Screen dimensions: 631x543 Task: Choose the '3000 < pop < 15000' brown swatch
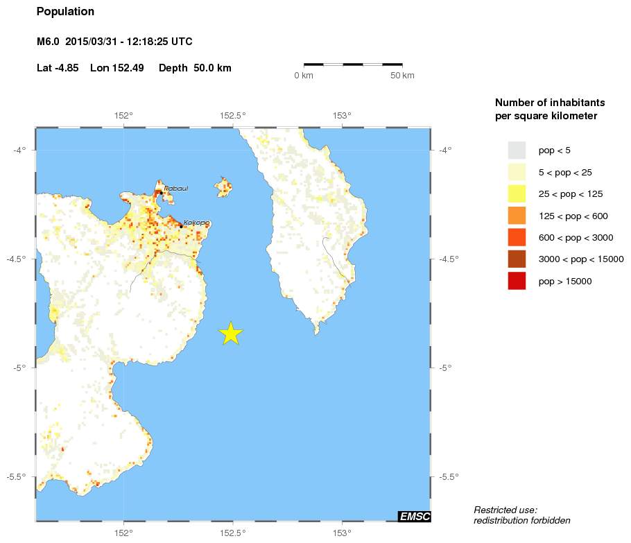point(517,259)
